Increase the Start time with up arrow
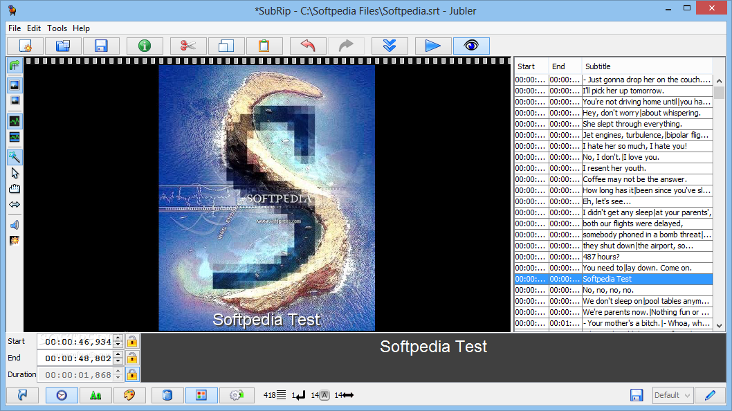Screen dimensions: 732x411 click(118, 338)
